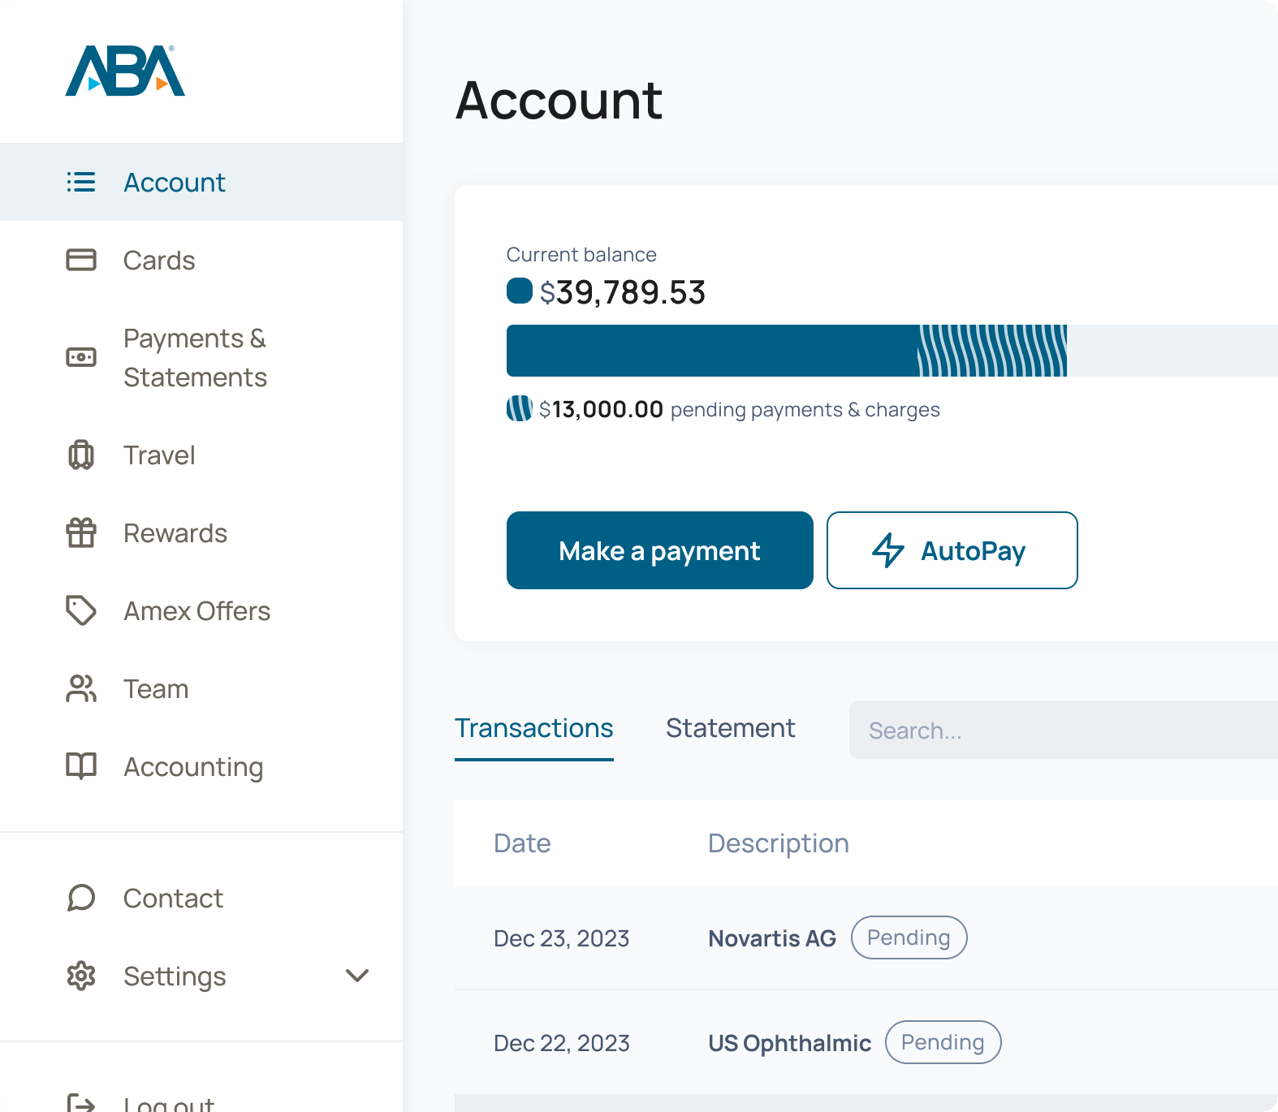Click the Account page heading
Screen dimensions: 1278x1112
pos(559,101)
